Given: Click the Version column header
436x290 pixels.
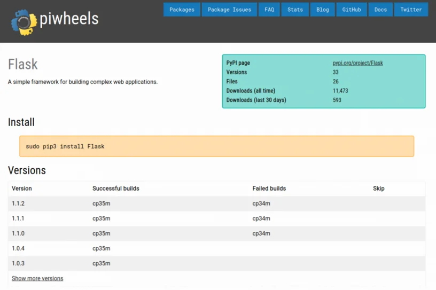Looking at the screenshot, I should pos(22,189).
